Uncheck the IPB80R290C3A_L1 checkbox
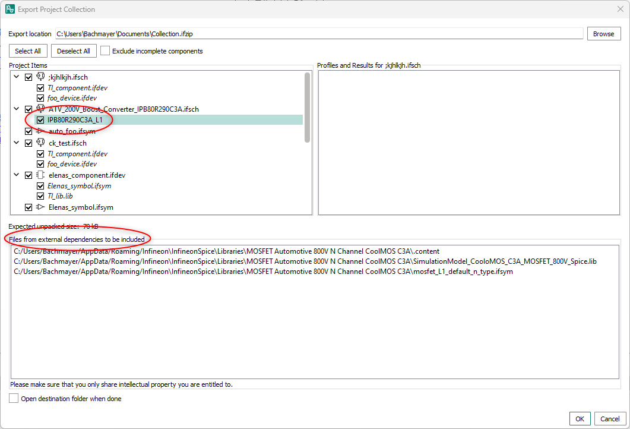630x429 pixels. point(40,120)
